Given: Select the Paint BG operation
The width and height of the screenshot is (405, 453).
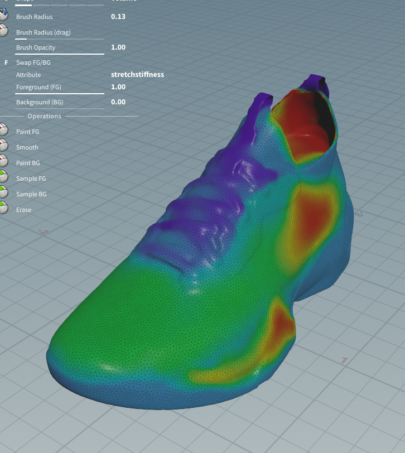Looking at the screenshot, I should pyautogui.click(x=28, y=163).
